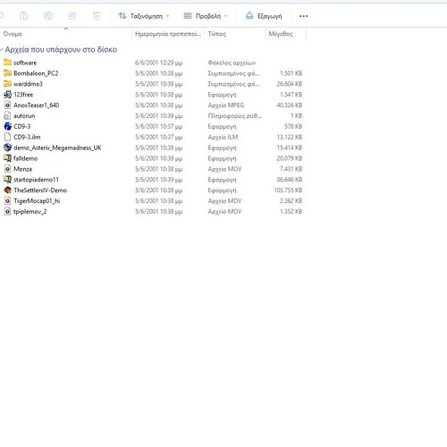Open the Ταξινόμηση sort dropdown
The image size is (447, 447).
point(144,16)
